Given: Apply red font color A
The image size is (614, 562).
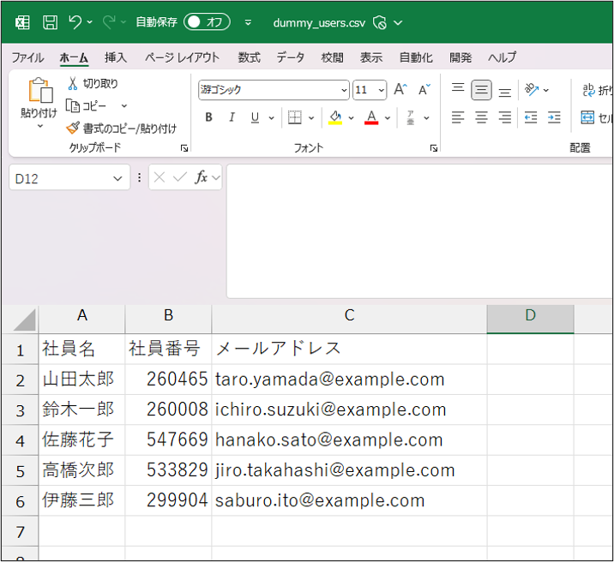Looking at the screenshot, I should [x=371, y=117].
